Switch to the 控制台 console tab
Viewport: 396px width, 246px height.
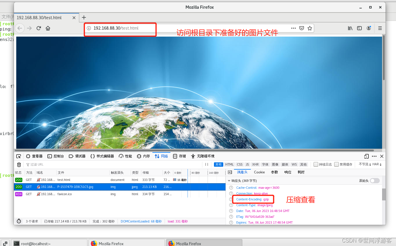55,156
